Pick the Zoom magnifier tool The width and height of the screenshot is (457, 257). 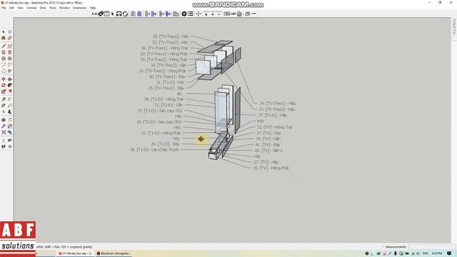coord(4,126)
